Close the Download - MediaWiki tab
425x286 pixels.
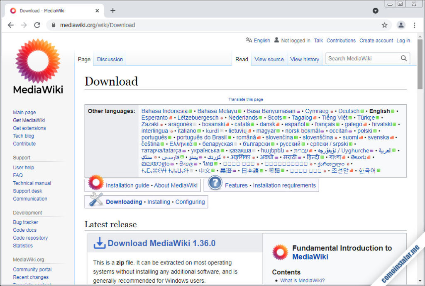click(97, 11)
